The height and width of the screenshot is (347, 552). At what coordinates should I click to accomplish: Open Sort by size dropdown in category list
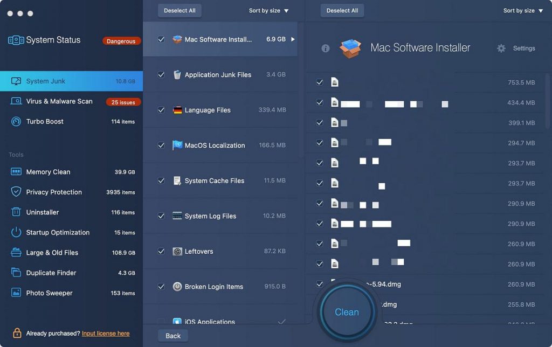point(268,11)
